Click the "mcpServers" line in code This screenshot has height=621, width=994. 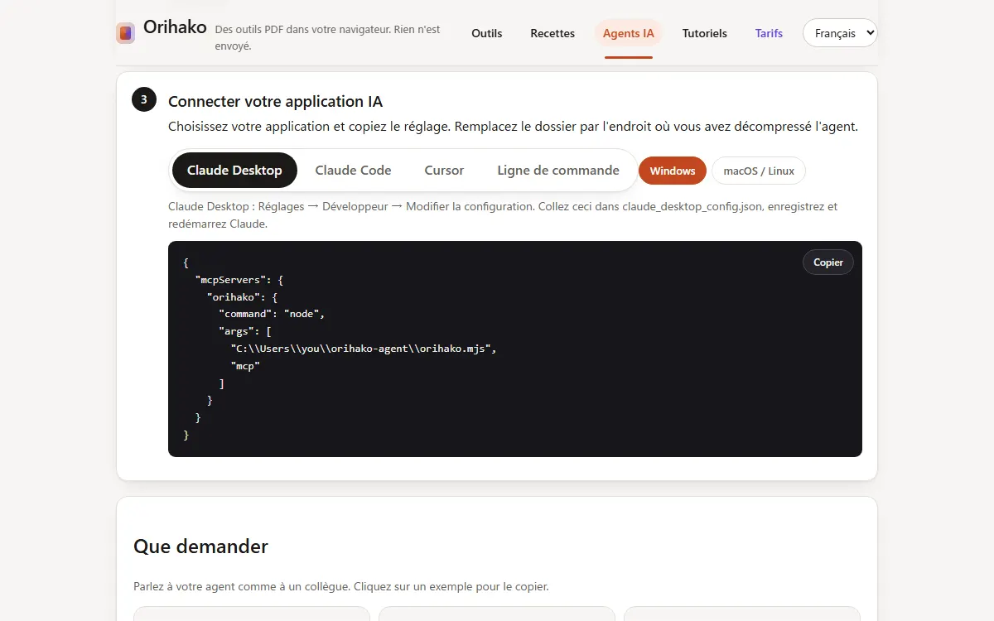[x=239, y=280]
